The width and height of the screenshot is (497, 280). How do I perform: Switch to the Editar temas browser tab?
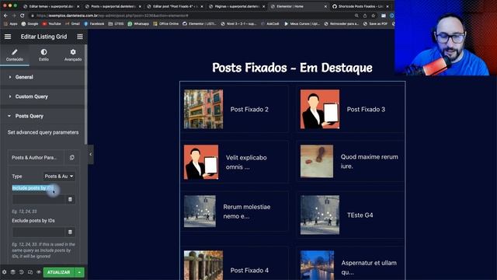[50, 6]
